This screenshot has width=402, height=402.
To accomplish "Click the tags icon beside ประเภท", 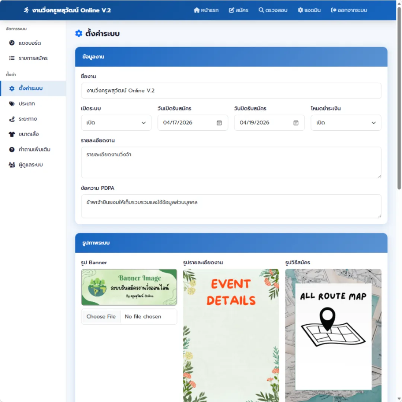I will [12, 103].
